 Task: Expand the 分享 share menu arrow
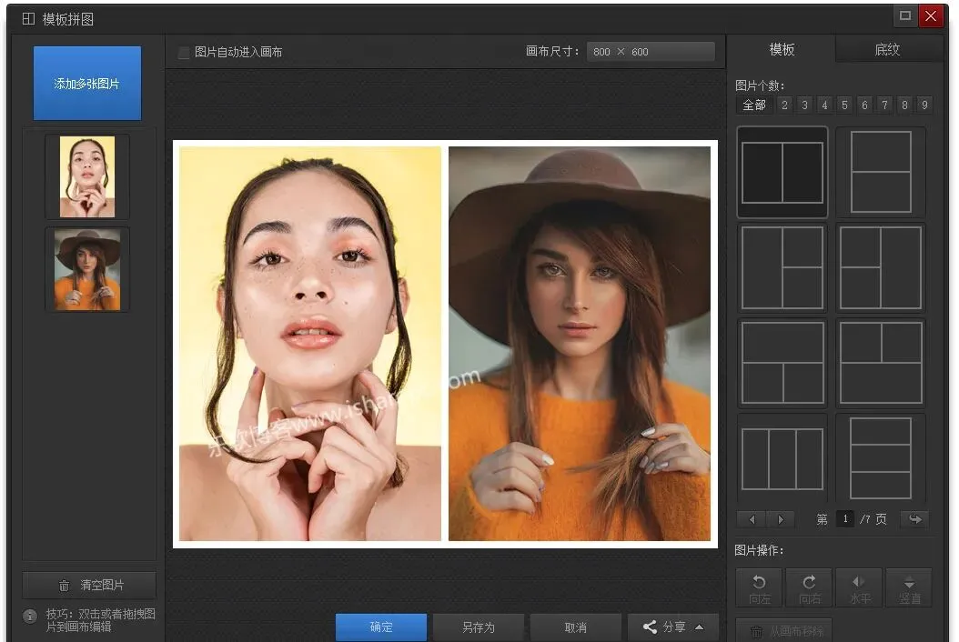pos(700,627)
